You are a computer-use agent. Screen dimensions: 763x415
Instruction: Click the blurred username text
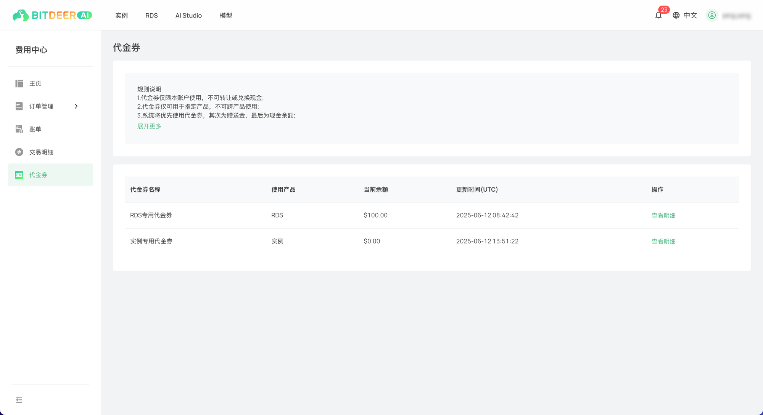(736, 16)
